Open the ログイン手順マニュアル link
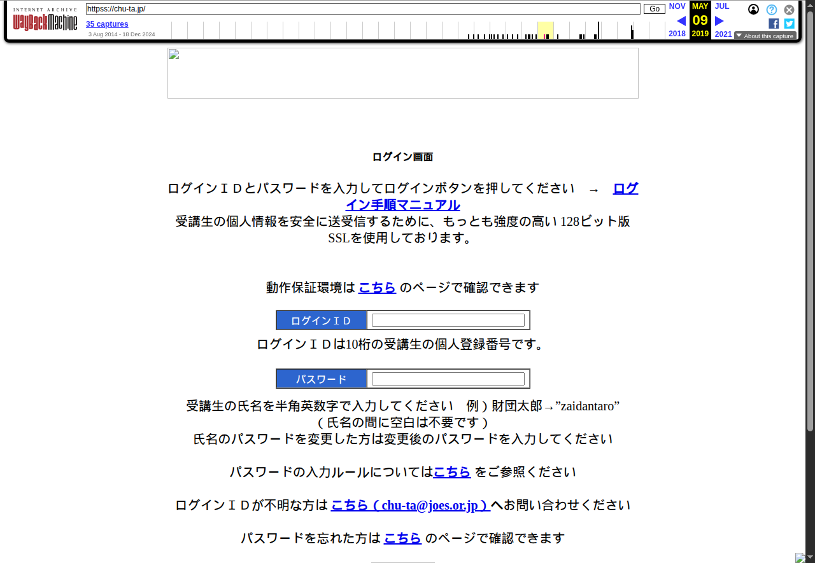815x563 pixels. 402,205
